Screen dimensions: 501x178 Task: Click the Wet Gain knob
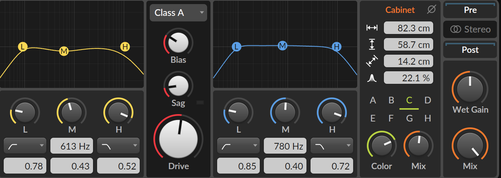click(x=470, y=88)
